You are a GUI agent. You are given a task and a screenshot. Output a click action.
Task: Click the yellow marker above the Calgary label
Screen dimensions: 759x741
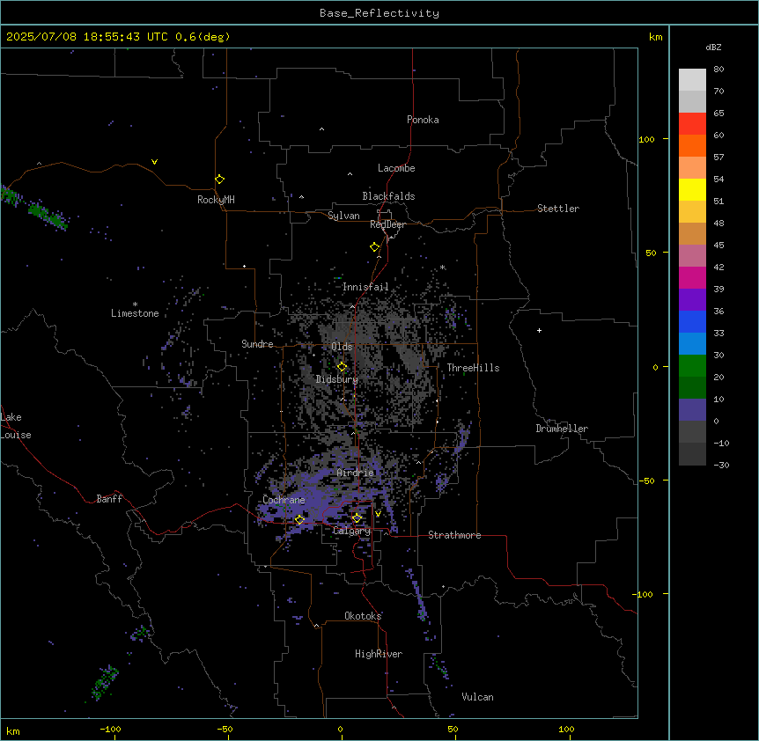[357, 518]
